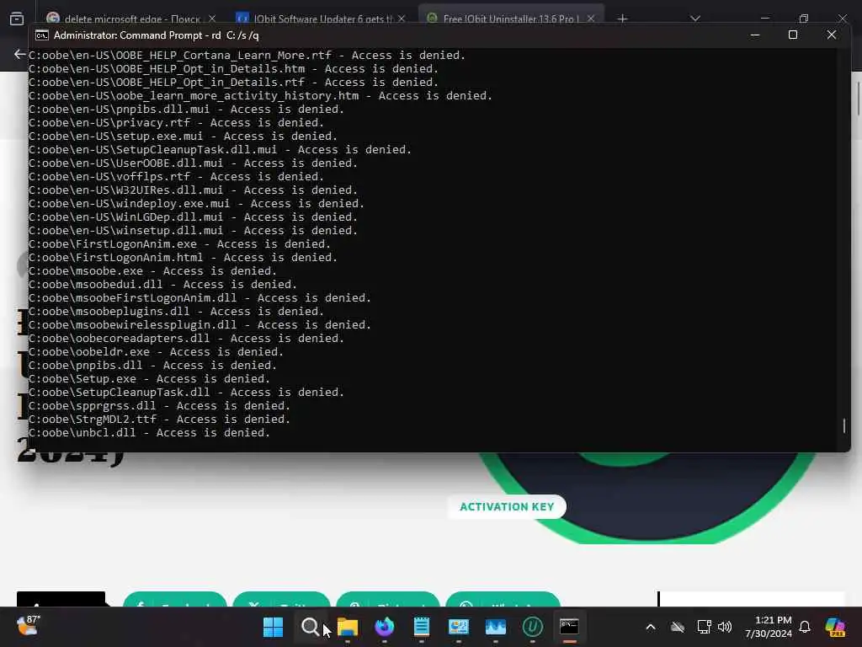The height and width of the screenshot is (647, 862).
Task: Click the OneDrive cloud tray icon
Action: click(x=678, y=627)
